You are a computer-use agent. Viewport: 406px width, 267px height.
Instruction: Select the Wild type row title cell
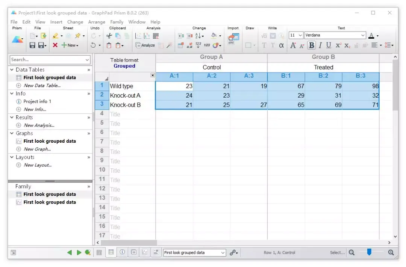coord(132,86)
